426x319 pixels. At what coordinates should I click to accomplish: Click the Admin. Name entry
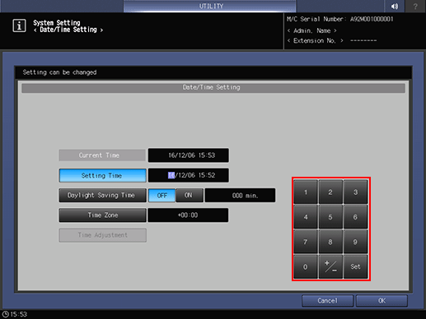[x=312, y=30]
